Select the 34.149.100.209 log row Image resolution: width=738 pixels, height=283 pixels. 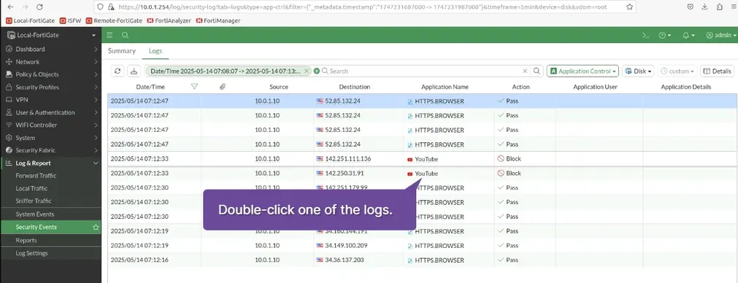422,245
